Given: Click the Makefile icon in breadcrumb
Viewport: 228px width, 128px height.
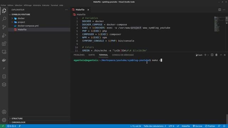Looking at the screenshot, I should [x=74, y=15].
